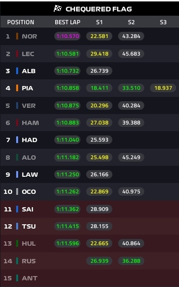Select the S1 column header
Viewport: 179px width, 287px height.
pos(99,22)
